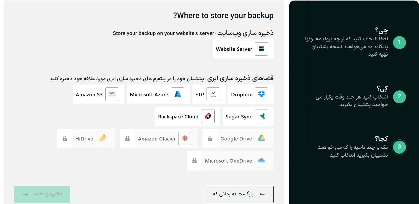This screenshot has width=419, height=204.
Task: Pick the FTP network icon
Action: point(213,94)
